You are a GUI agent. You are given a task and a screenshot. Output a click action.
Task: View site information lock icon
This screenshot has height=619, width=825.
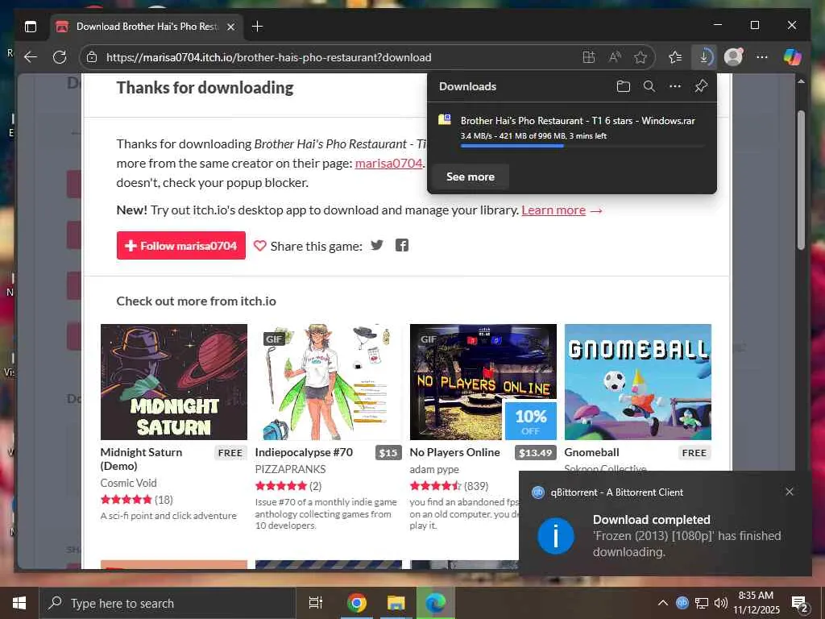92,57
